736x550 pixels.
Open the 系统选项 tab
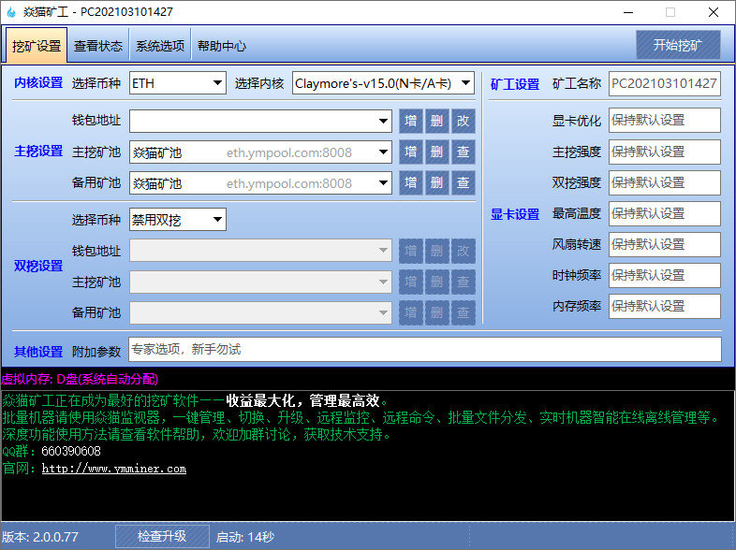point(160,46)
